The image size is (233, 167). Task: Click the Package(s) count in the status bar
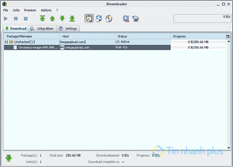[x=41, y=156]
